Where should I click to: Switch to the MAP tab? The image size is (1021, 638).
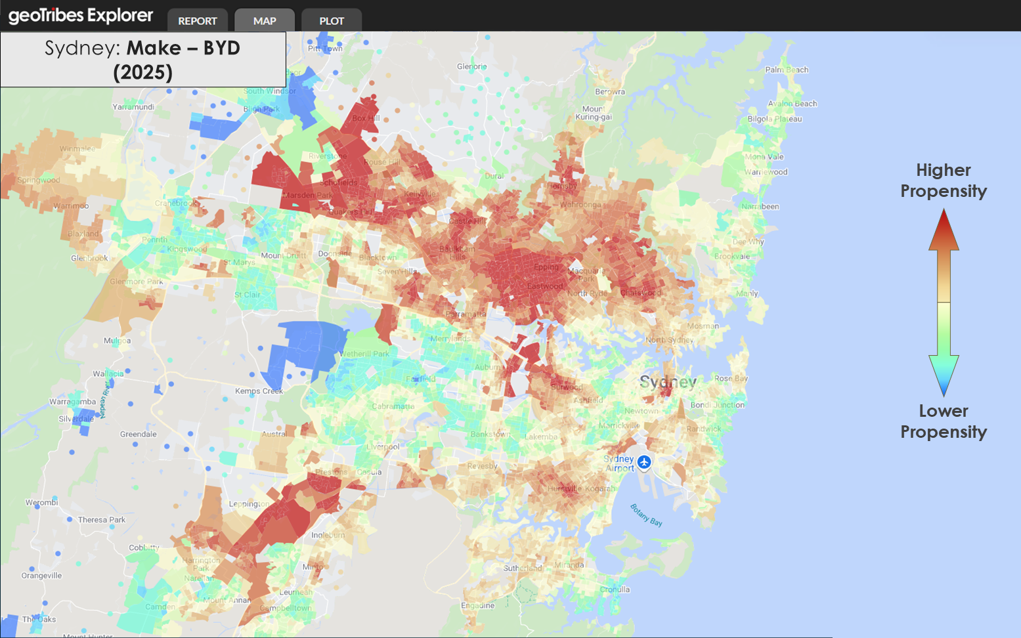pos(265,20)
